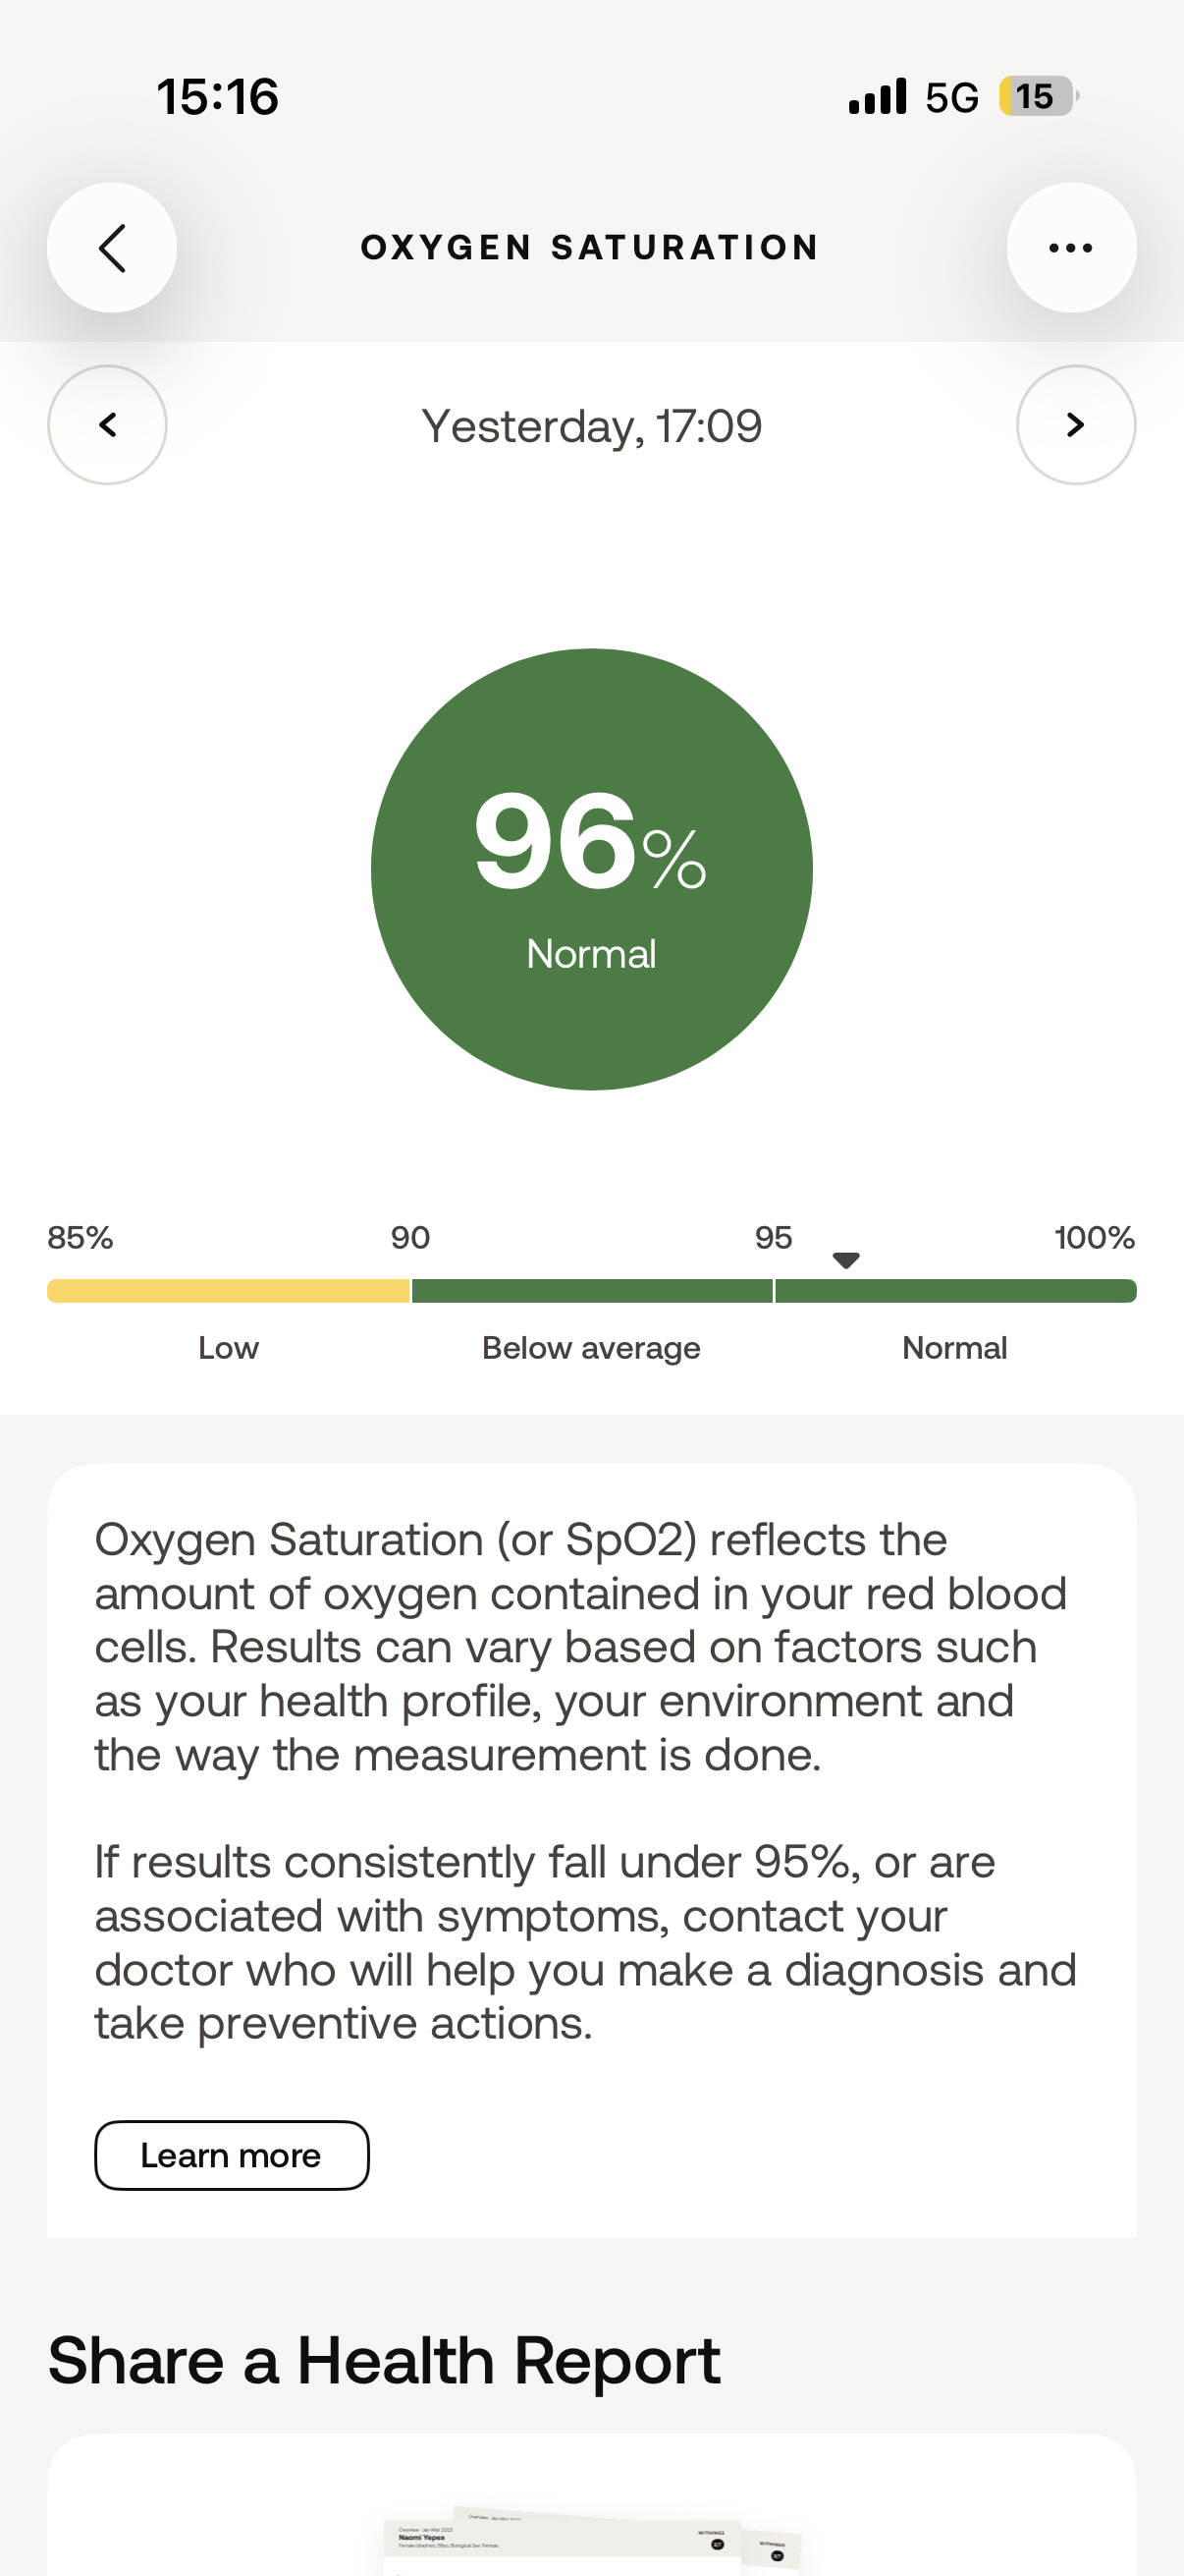Tap the back arrow in header
The width and height of the screenshot is (1184, 2576).
click(x=112, y=248)
